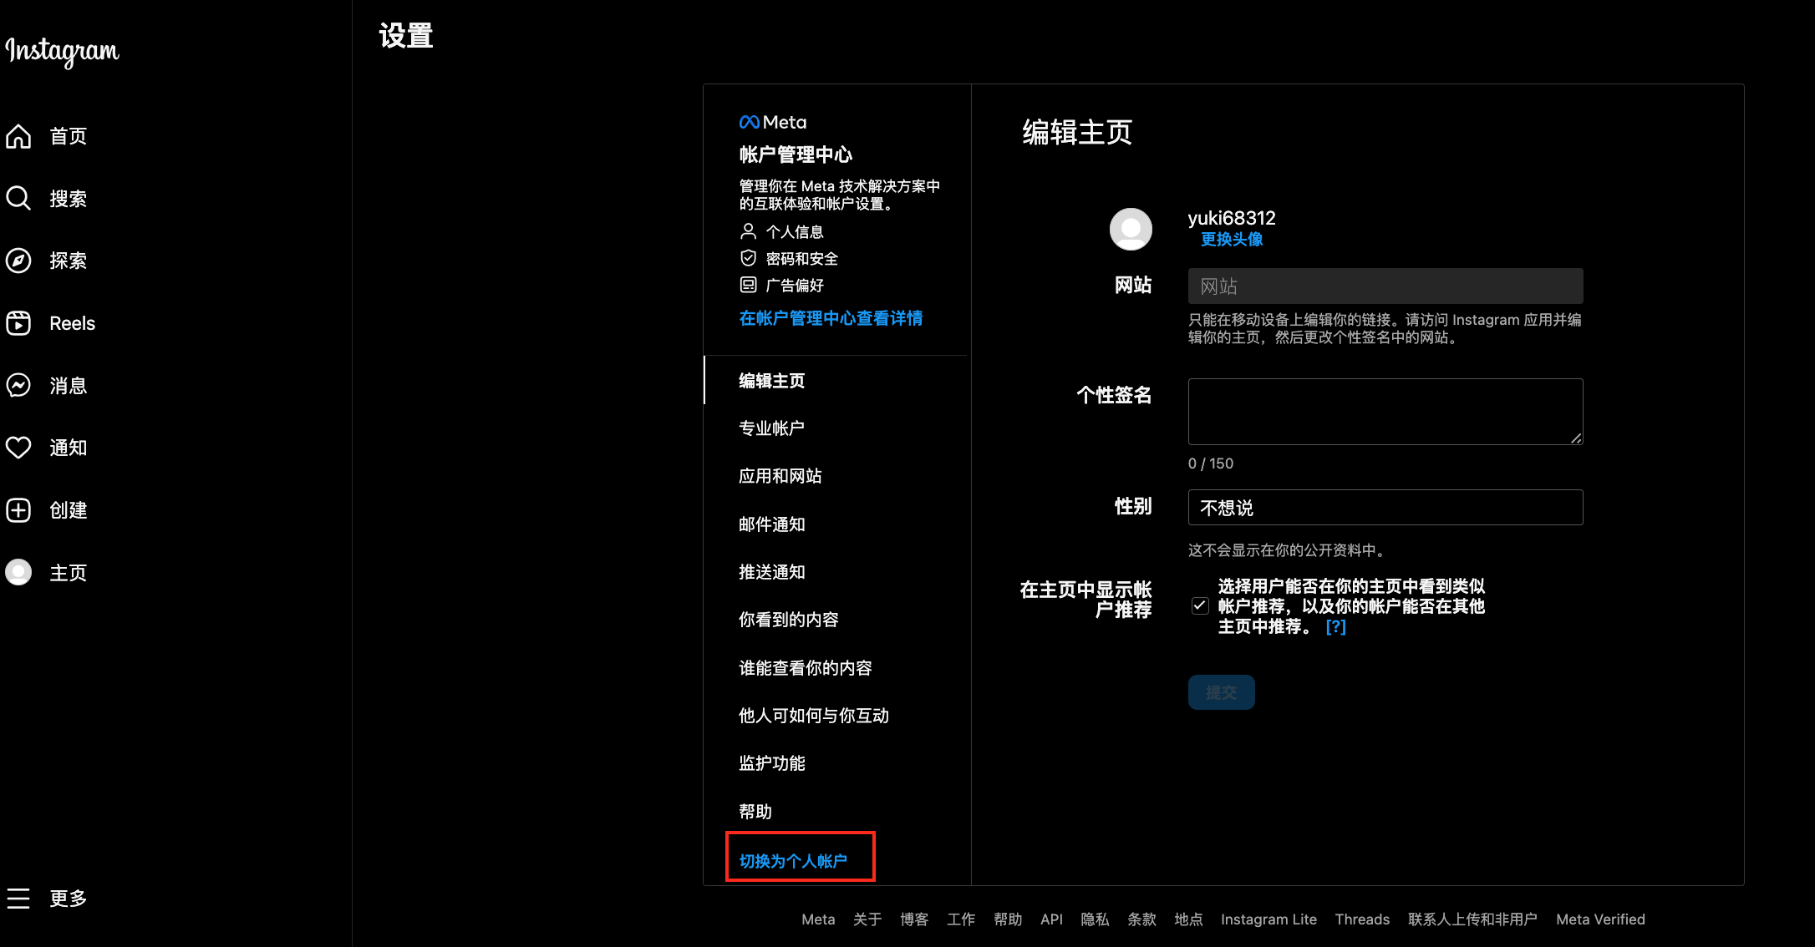This screenshot has height=947, width=1815.
Task: Click the yuki68312 profile avatar
Action: [1131, 229]
